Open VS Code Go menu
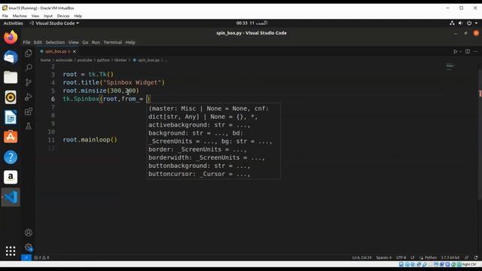The width and height of the screenshot is (482, 271). pyautogui.click(x=85, y=42)
